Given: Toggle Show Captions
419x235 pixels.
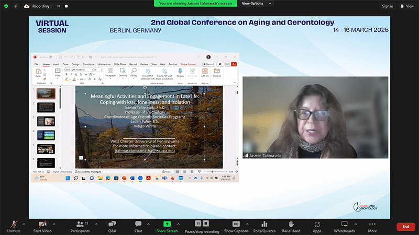Looking at the screenshot, I should [x=236, y=224].
